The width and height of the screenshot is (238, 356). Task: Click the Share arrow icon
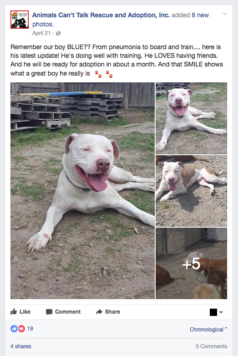click(x=99, y=312)
